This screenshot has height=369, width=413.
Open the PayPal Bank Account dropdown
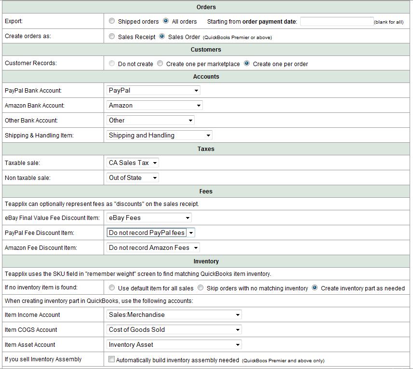pos(153,90)
